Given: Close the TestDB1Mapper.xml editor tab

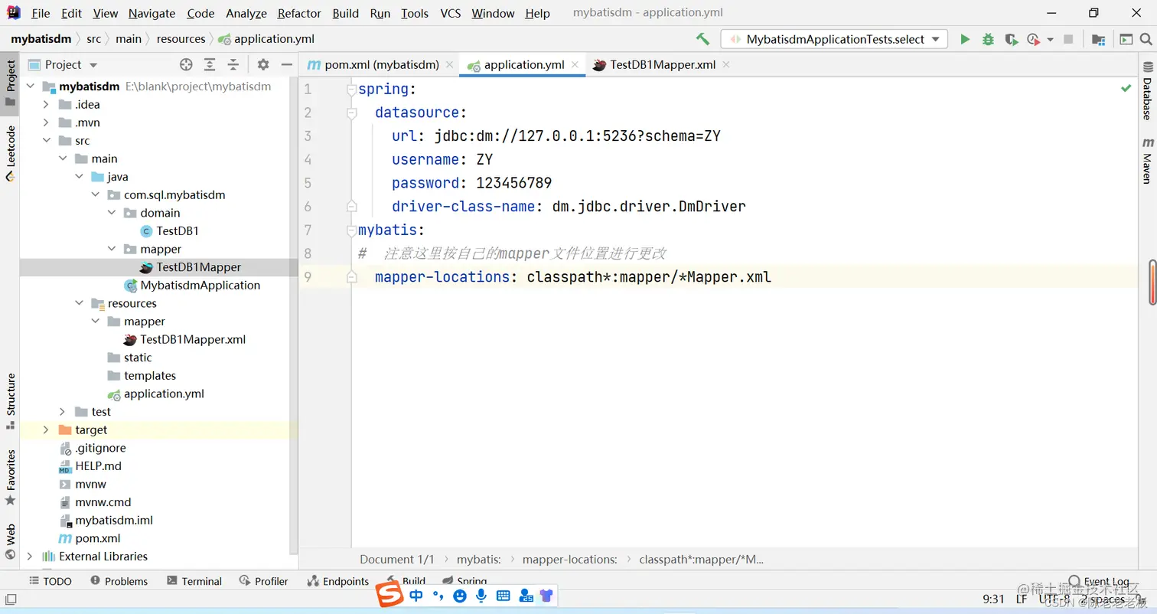Looking at the screenshot, I should click(726, 65).
